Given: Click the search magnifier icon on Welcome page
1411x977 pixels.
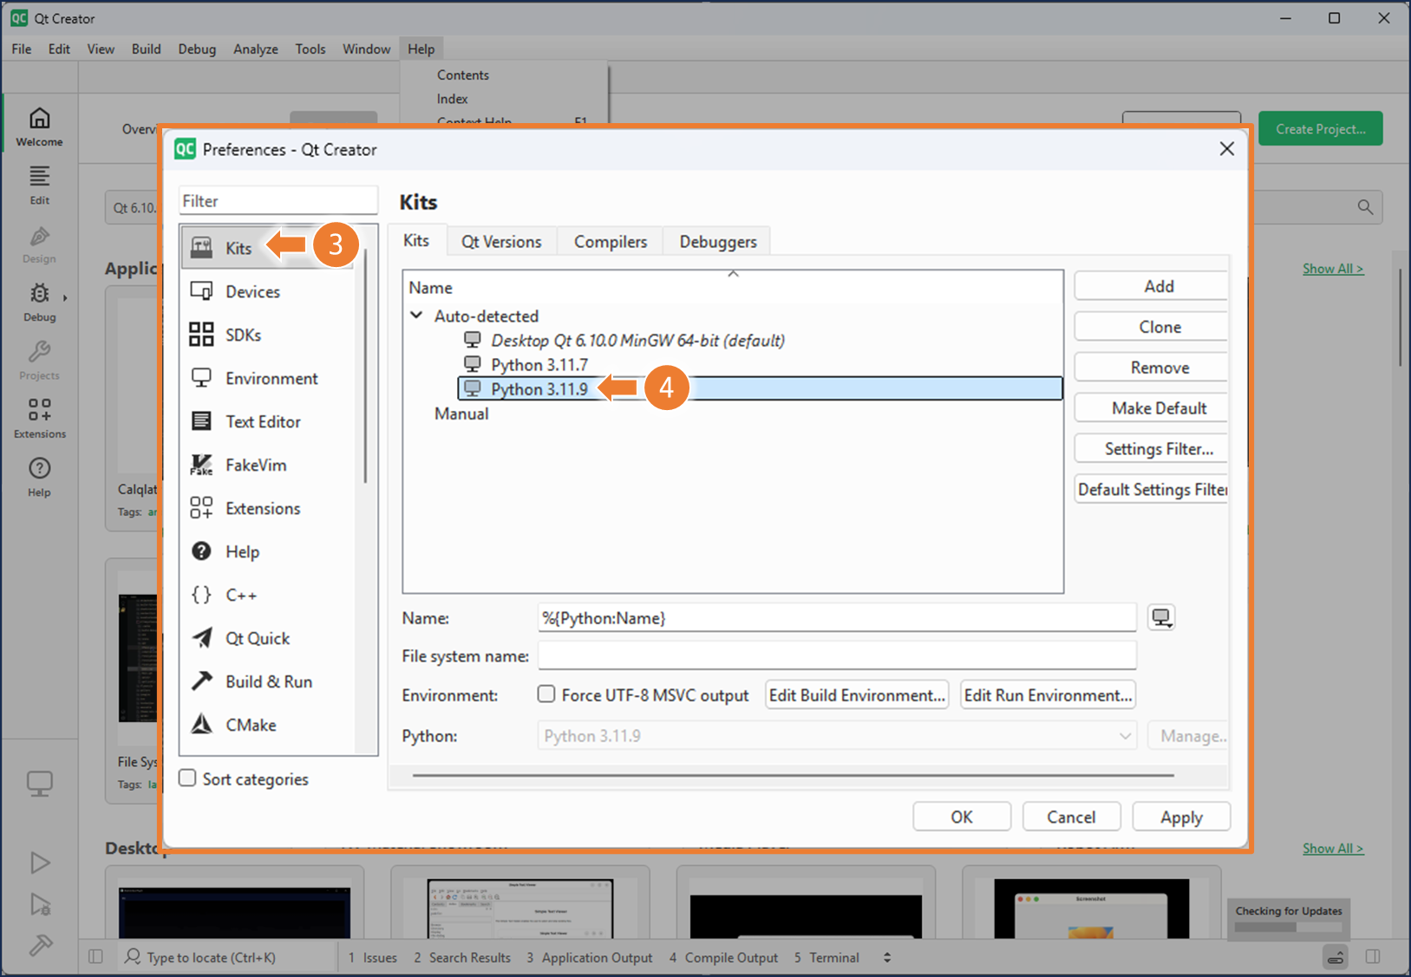Looking at the screenshot, I should 1365,207.
